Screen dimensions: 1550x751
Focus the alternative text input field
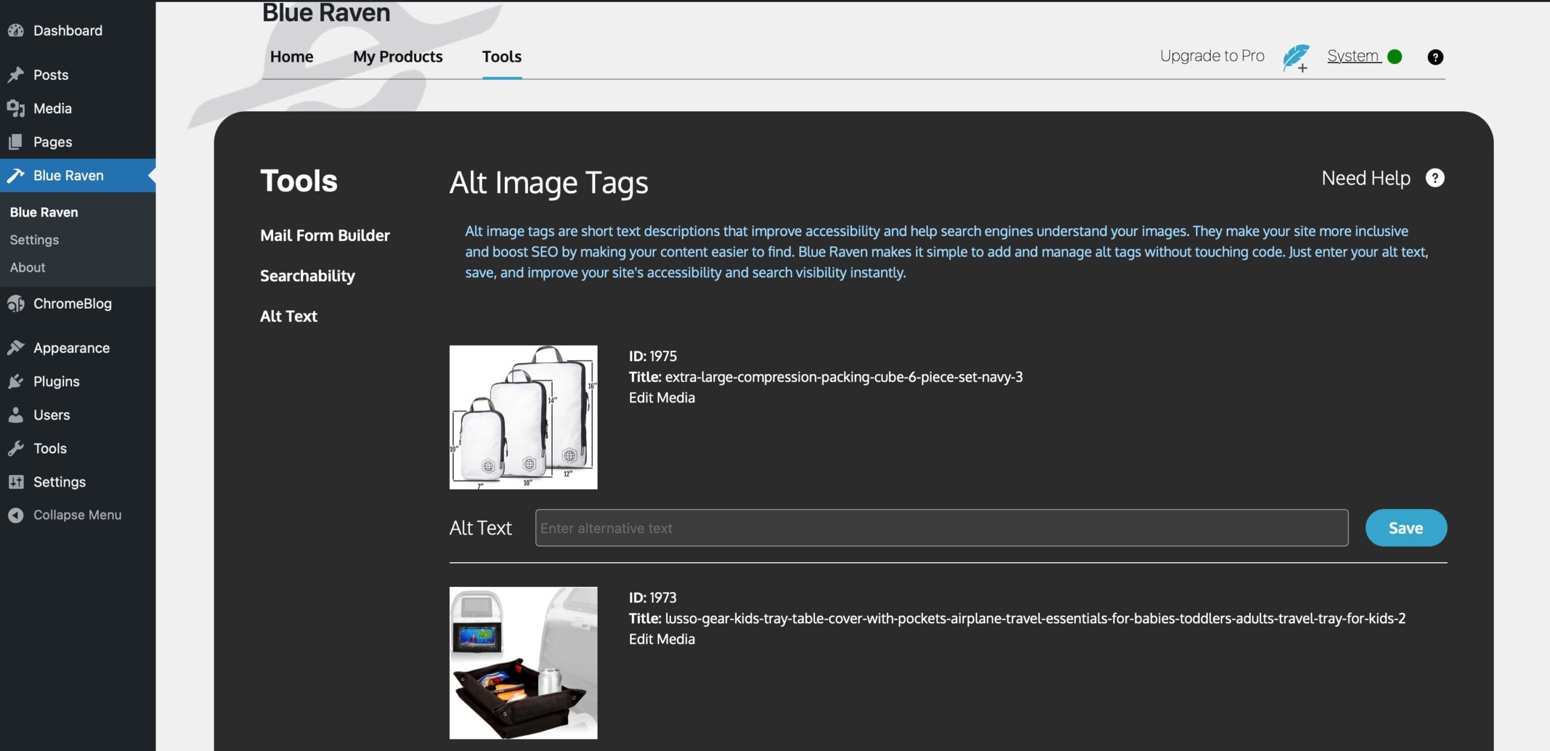click(x=941, y=528)
